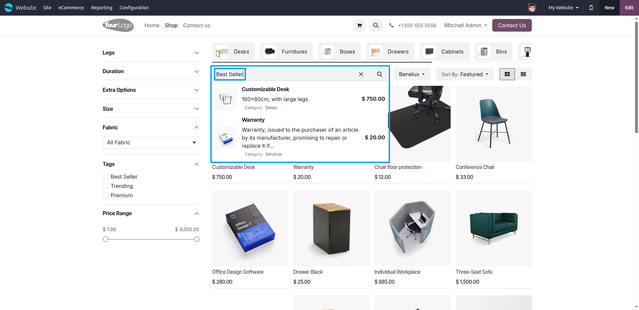Viewport: 639px width, 310px height.
Task: Click the Services category text in suggestion
Action: coord(274,154)
